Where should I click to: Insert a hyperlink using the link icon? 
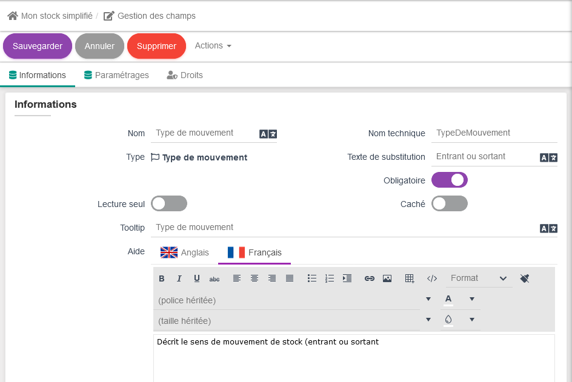pos(370,278)
